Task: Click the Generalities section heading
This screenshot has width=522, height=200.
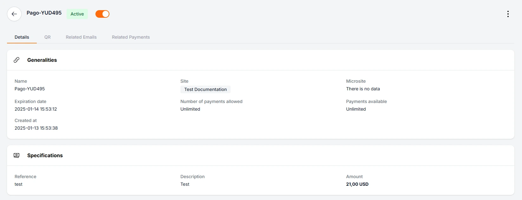Action: pyautogui.click(x=42, y=60)
